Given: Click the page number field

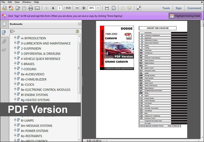Looking at the screenshot, I should [x=60, y=8].
